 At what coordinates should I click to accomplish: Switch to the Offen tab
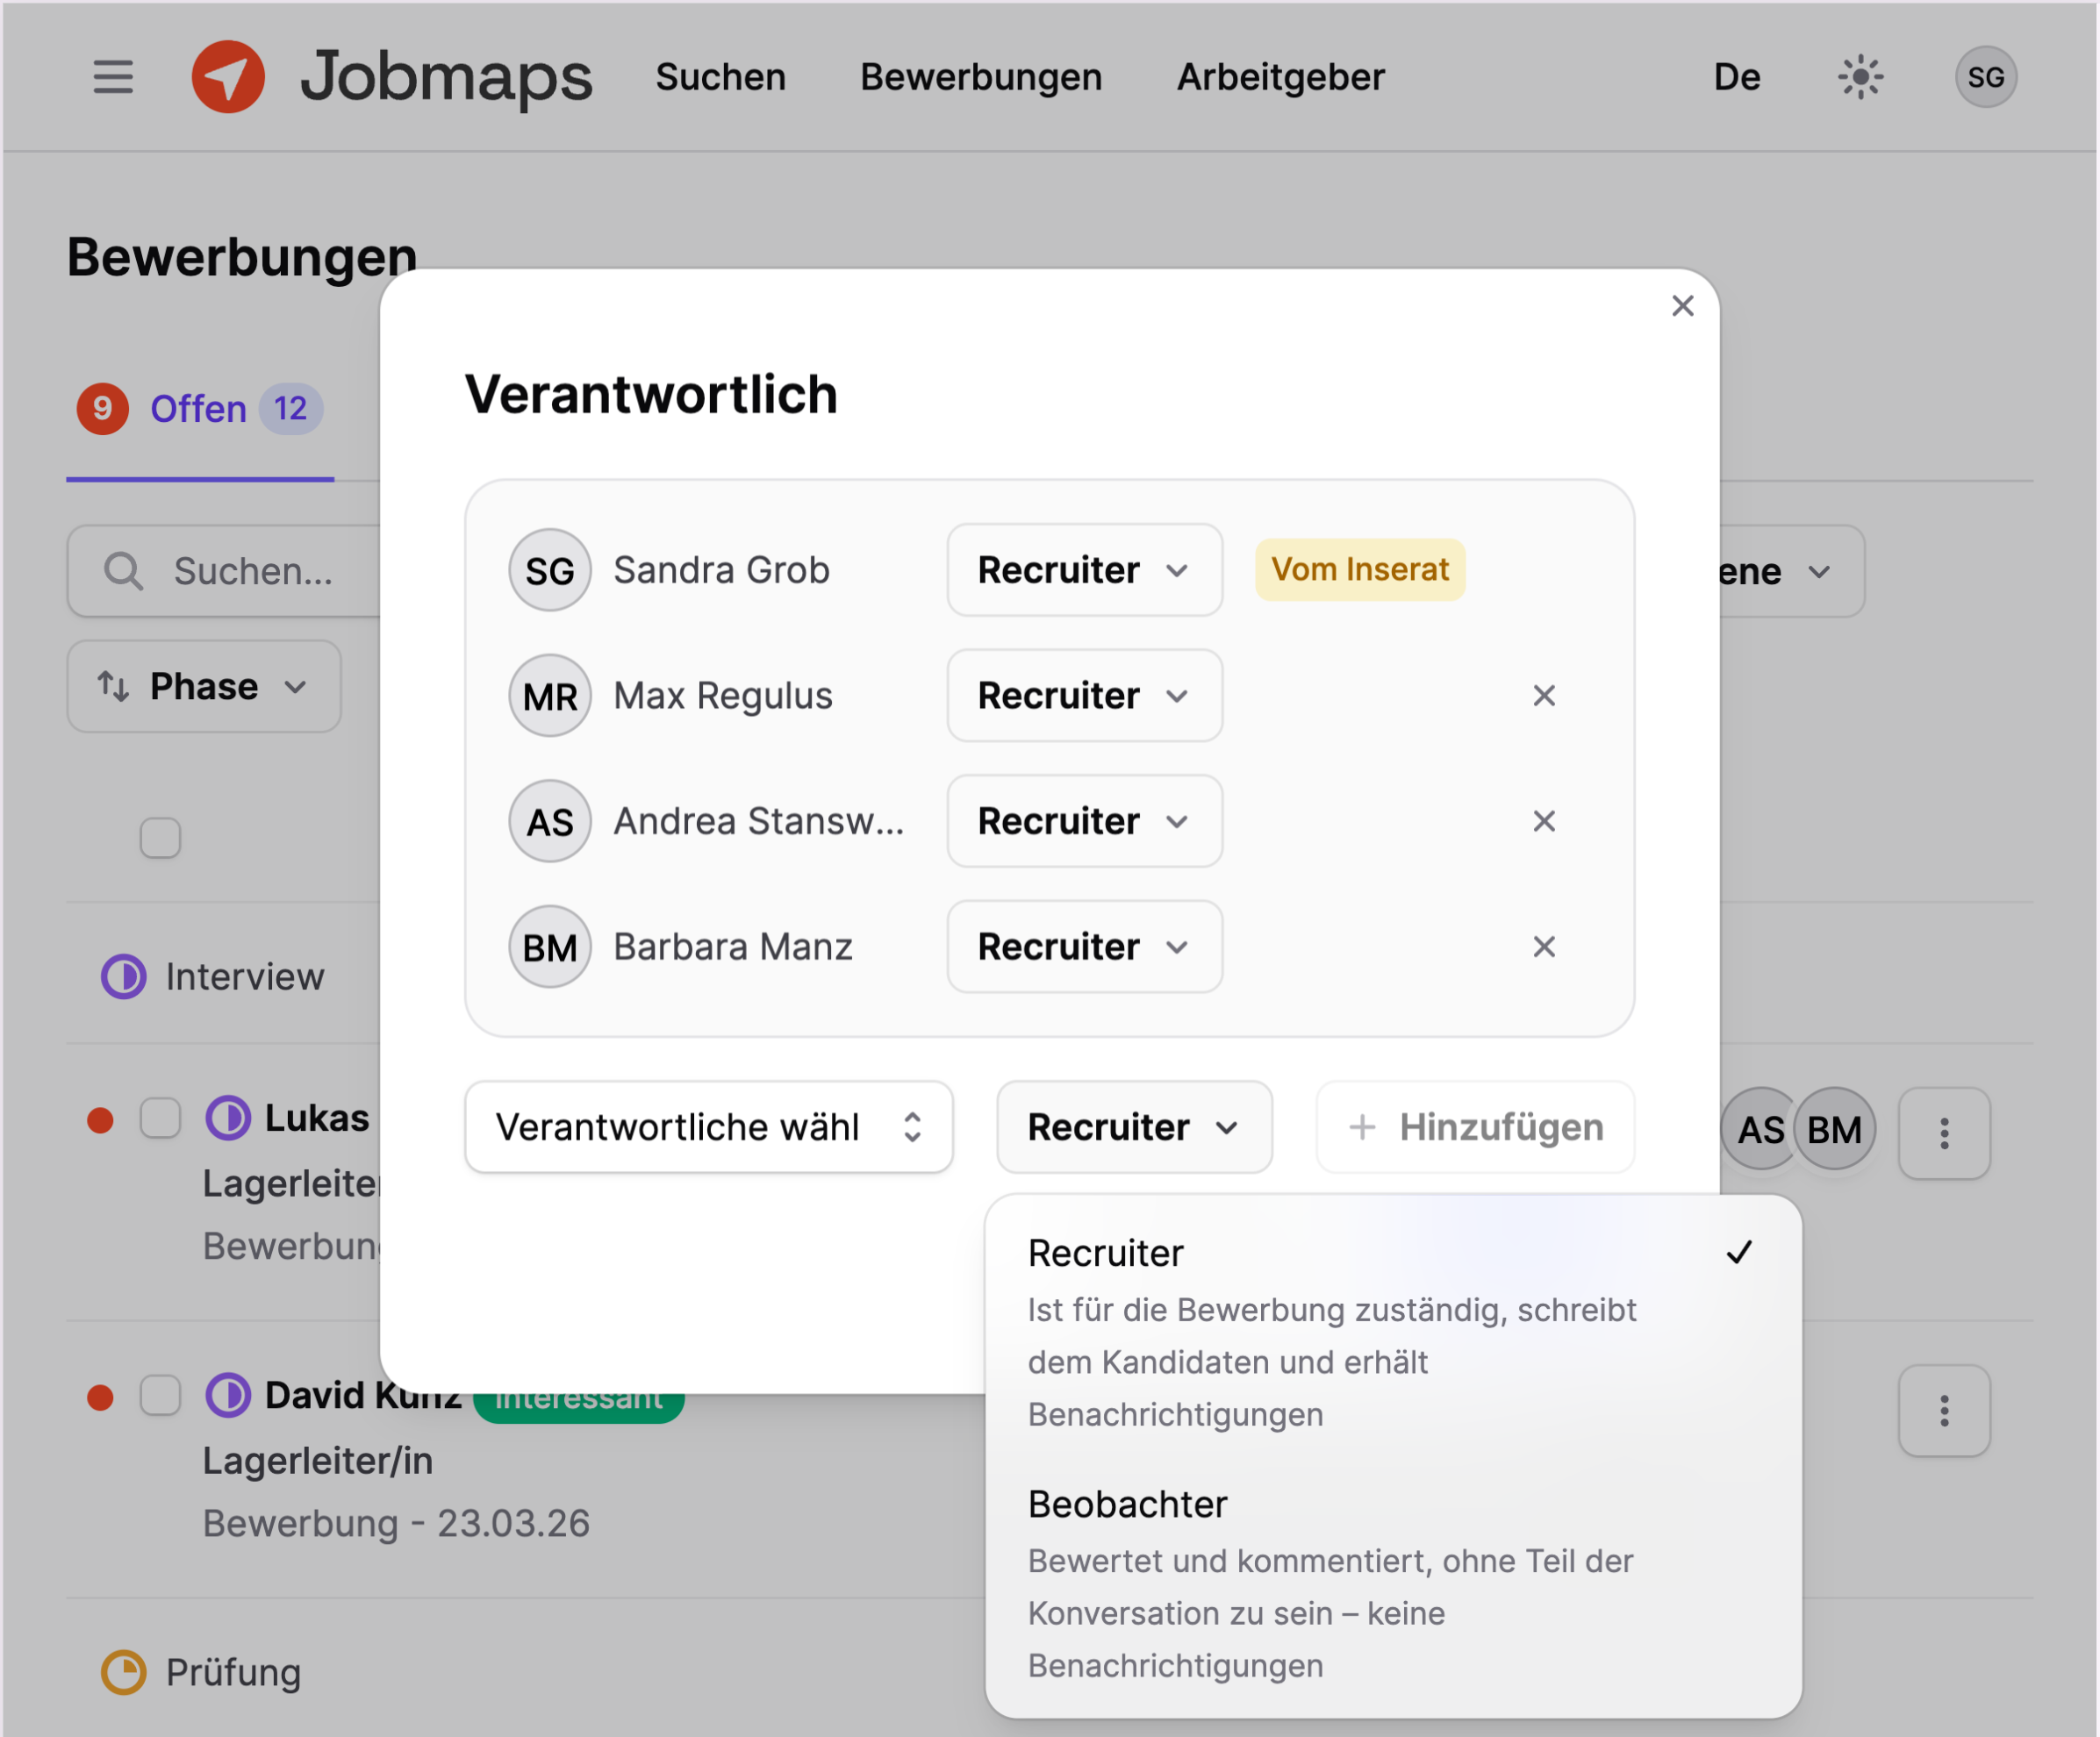[198, 409]
